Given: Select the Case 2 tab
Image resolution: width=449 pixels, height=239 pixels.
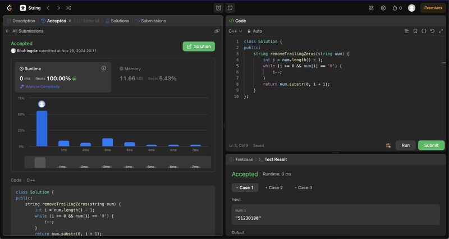Looking at the screenshot, I should 274,187.
